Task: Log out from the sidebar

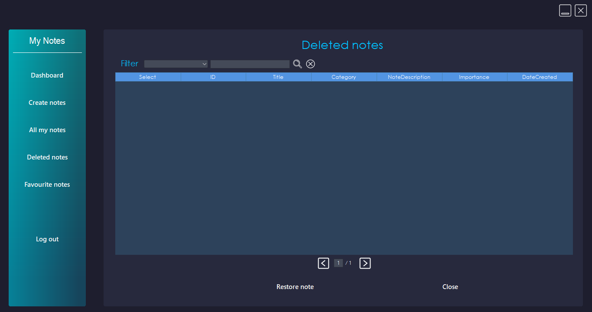Action: point(47,239)
